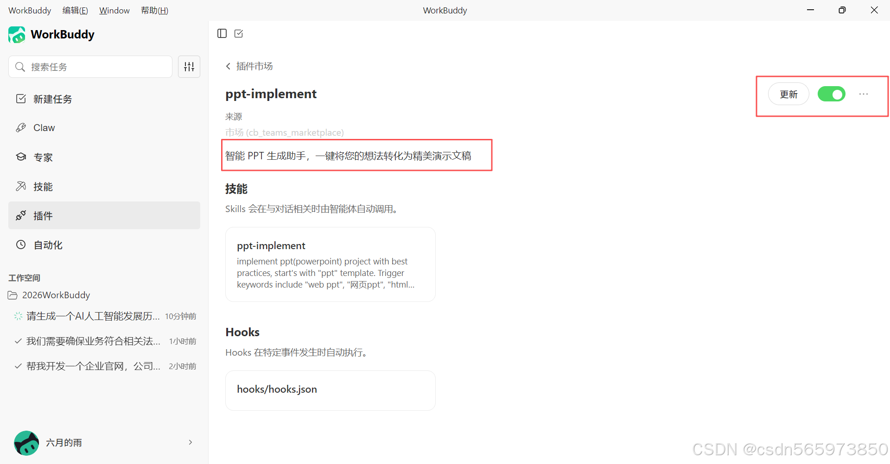Switch to the 技能 section
This screenshot has height=464, width=890.
click(104, 186)
